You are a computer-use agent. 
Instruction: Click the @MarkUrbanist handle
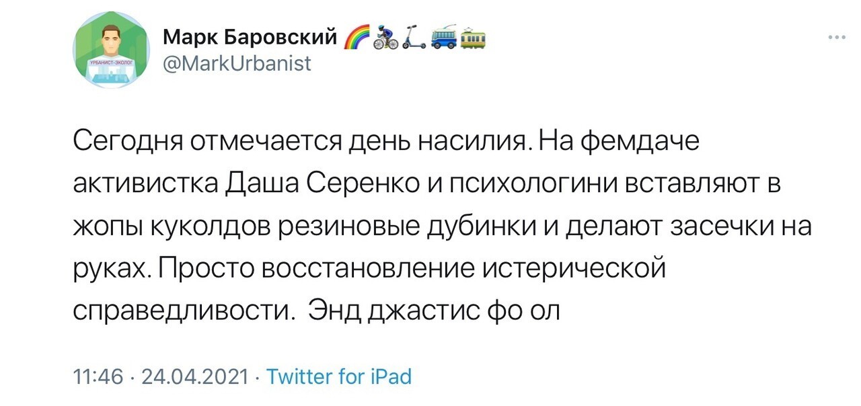click(237, 64)
